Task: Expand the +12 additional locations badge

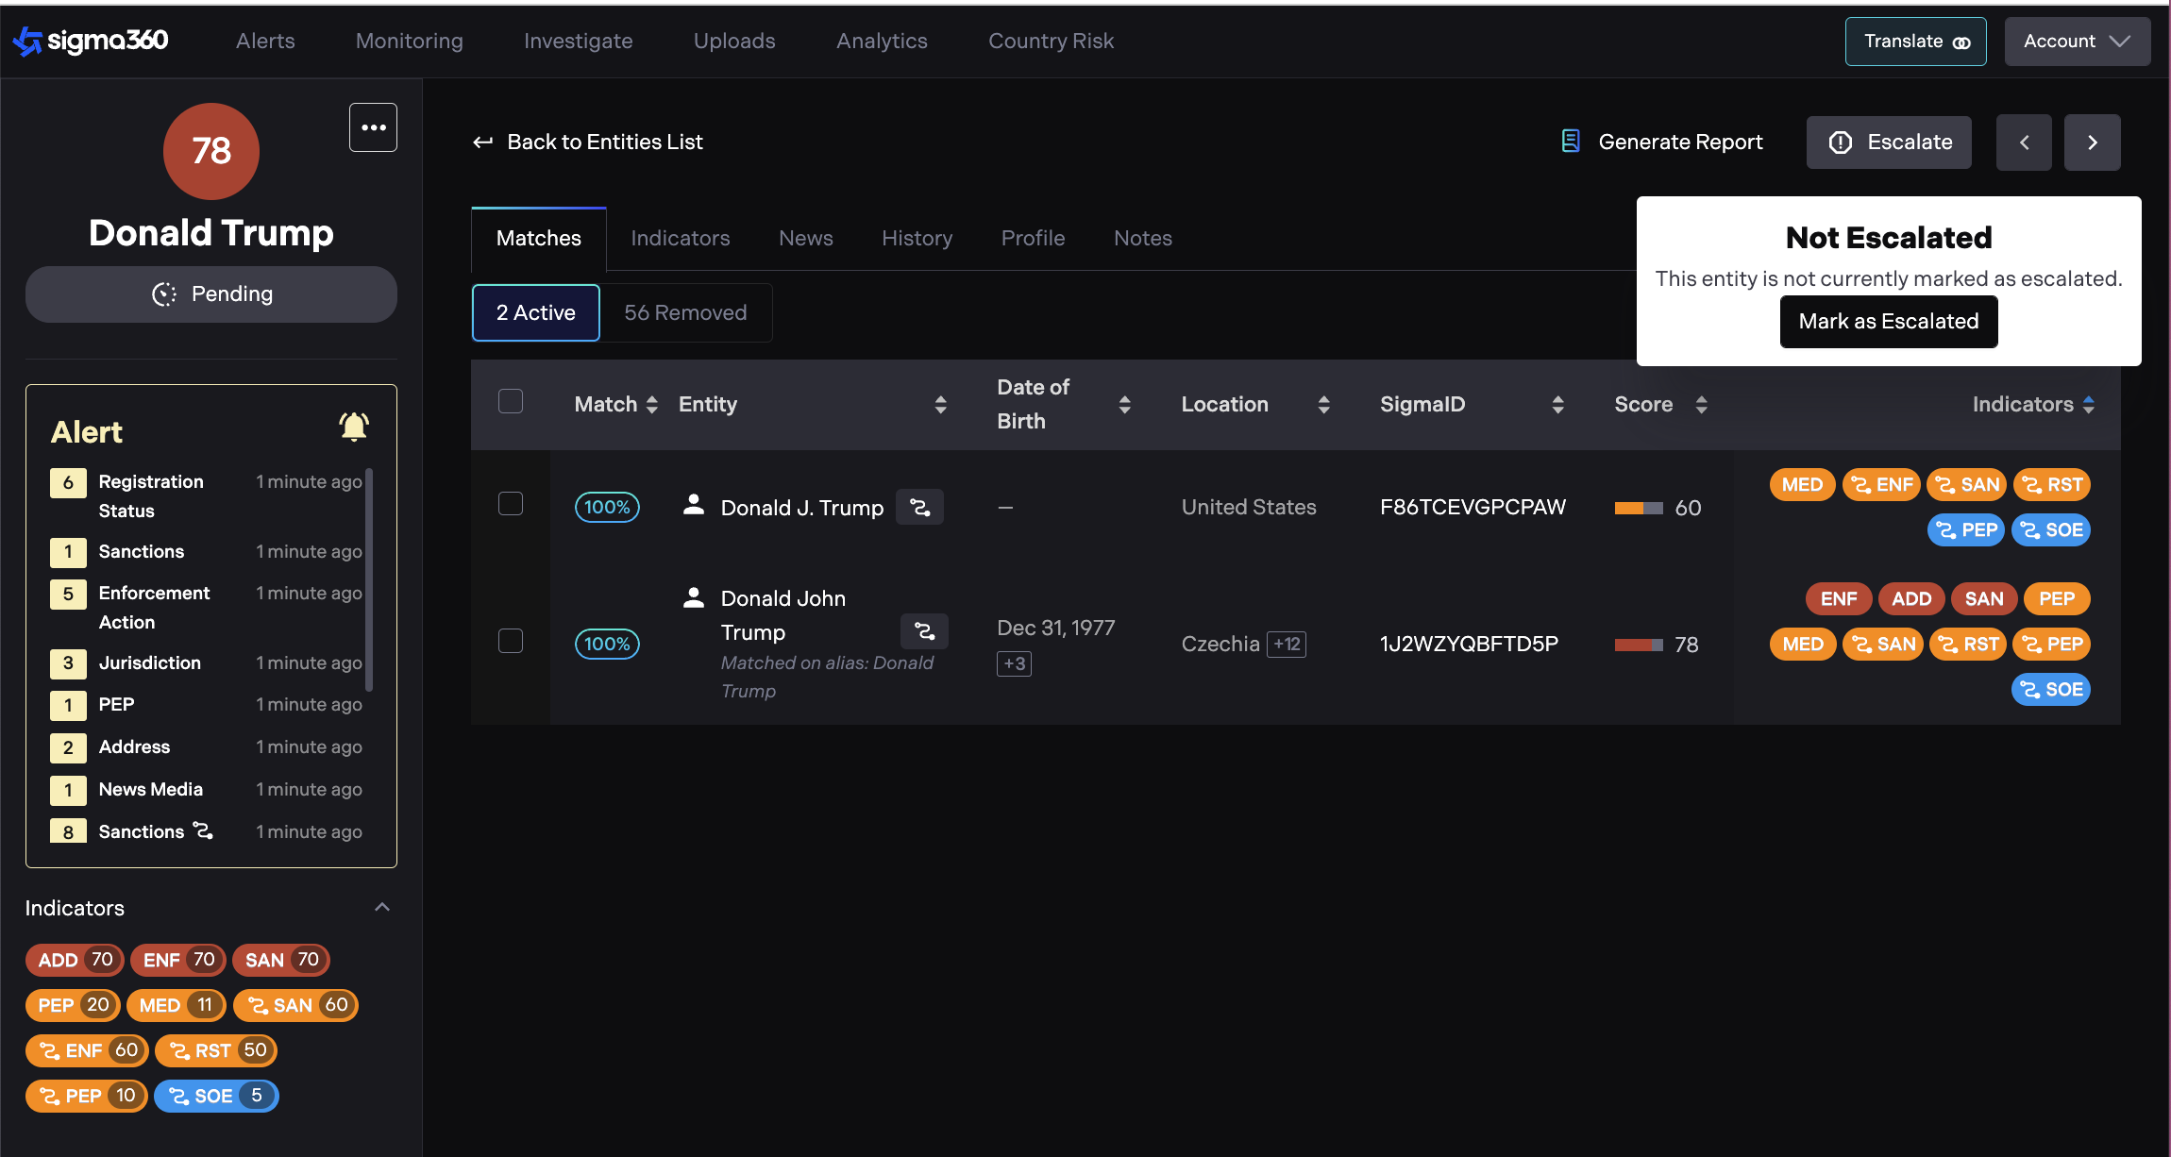Action: coord(1287,645)
